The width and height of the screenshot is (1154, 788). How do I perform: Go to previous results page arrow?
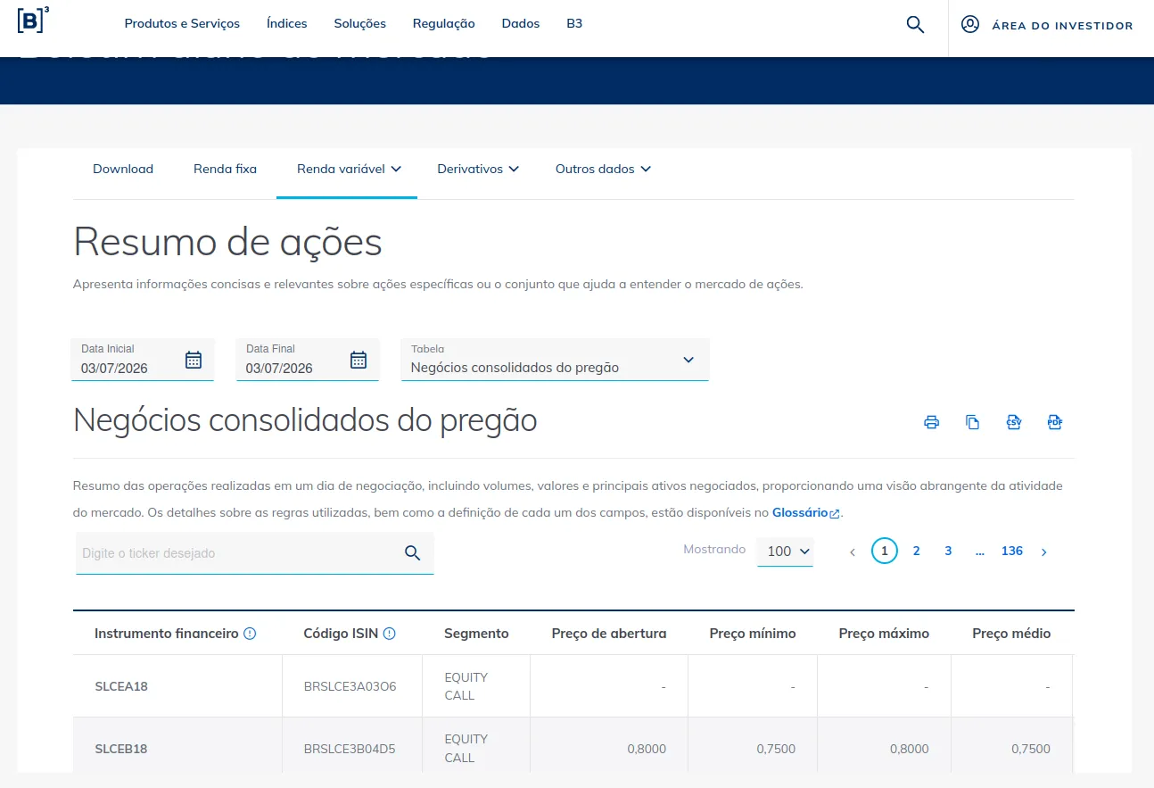pos(853,552)
